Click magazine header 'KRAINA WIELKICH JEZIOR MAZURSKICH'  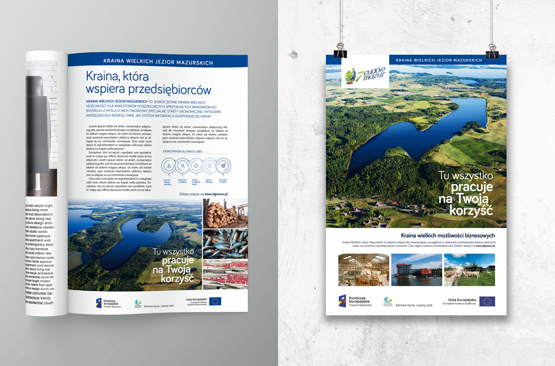(158, 62)
